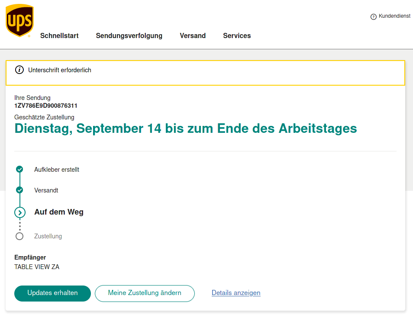Click the Ihre Sendung label
The image size is (413, 321).
click(x=32, y=98)
